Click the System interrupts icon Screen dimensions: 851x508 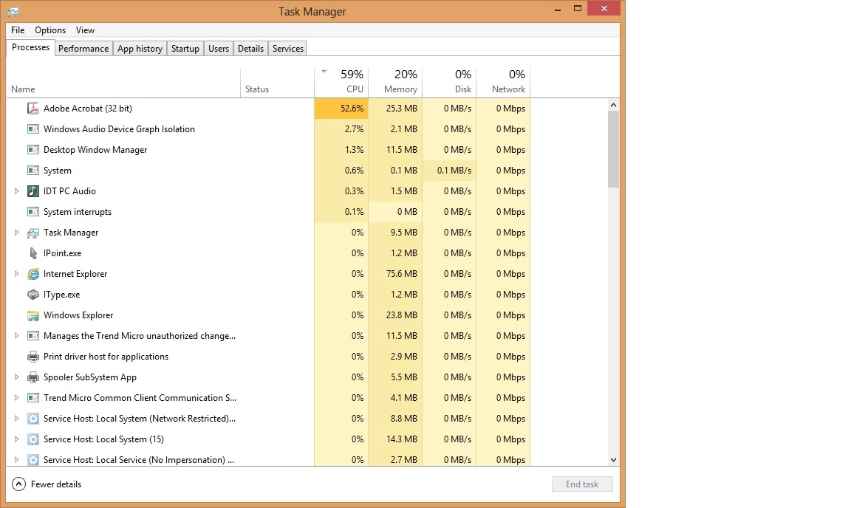[x=33, y=212]
